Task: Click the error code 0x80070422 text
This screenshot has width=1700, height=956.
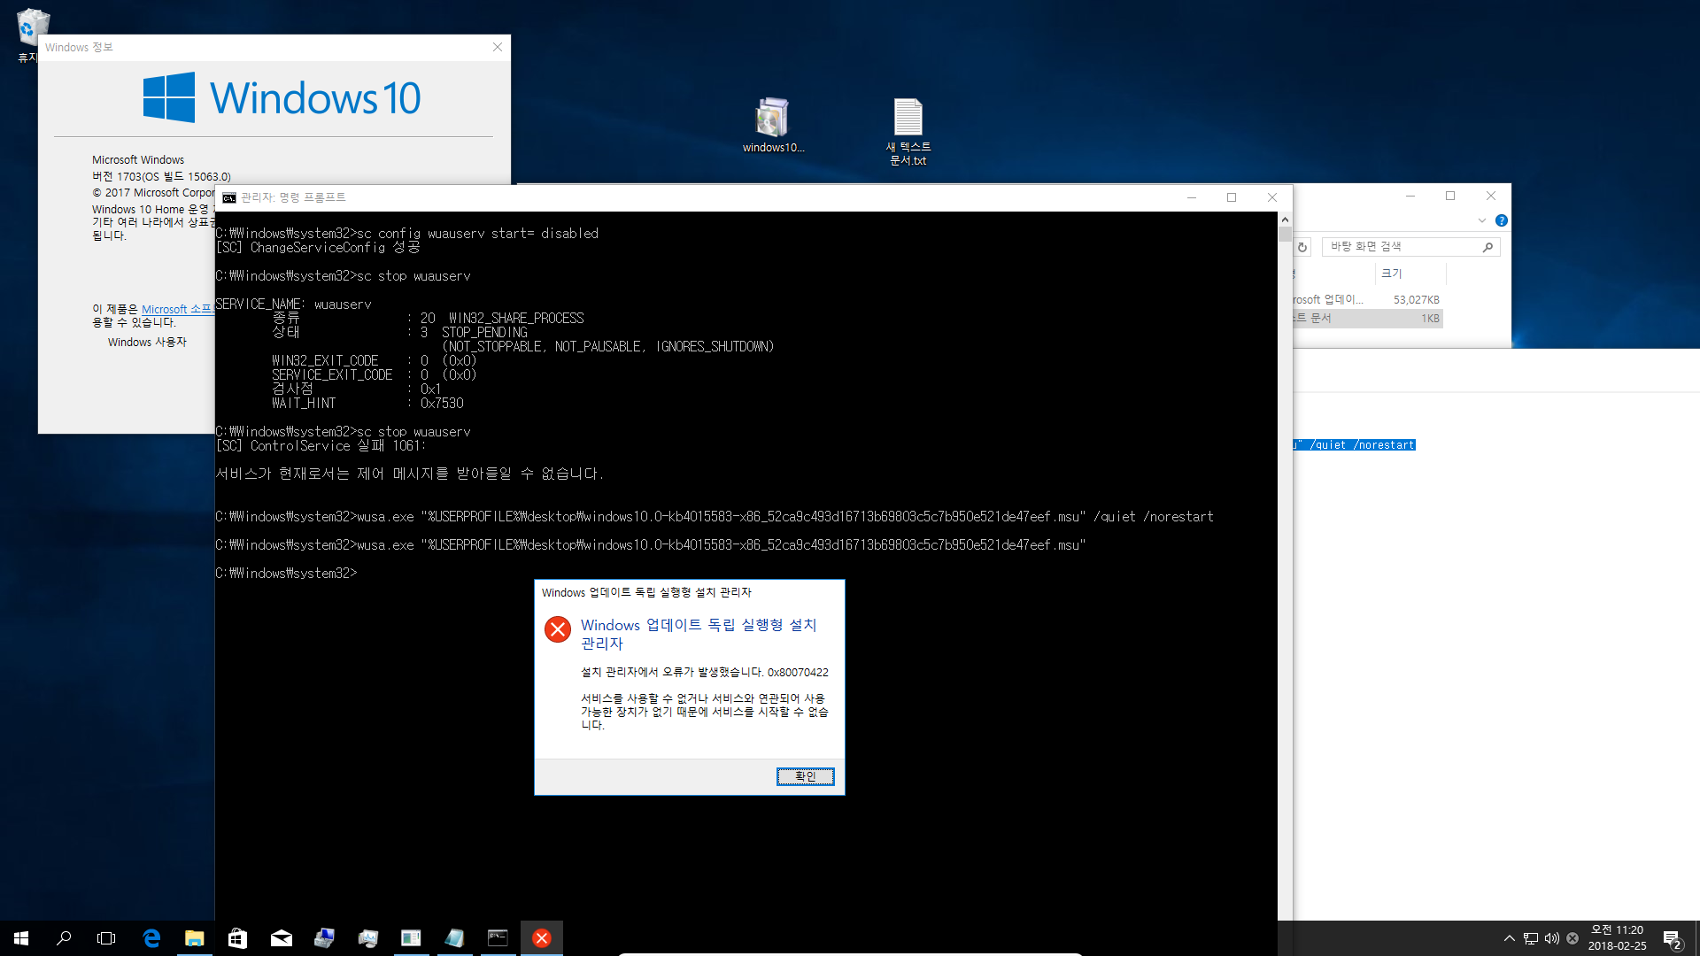Action: [798, 673]
